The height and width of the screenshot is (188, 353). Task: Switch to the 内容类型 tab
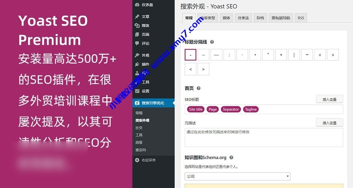[208, 18]
